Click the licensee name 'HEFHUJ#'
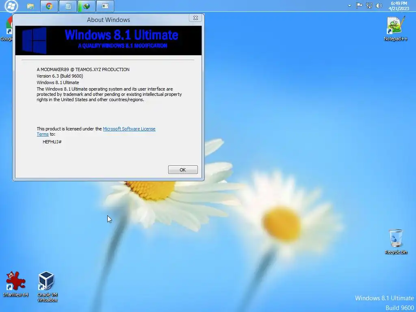 pyautogui.click(x=52, y=142)
